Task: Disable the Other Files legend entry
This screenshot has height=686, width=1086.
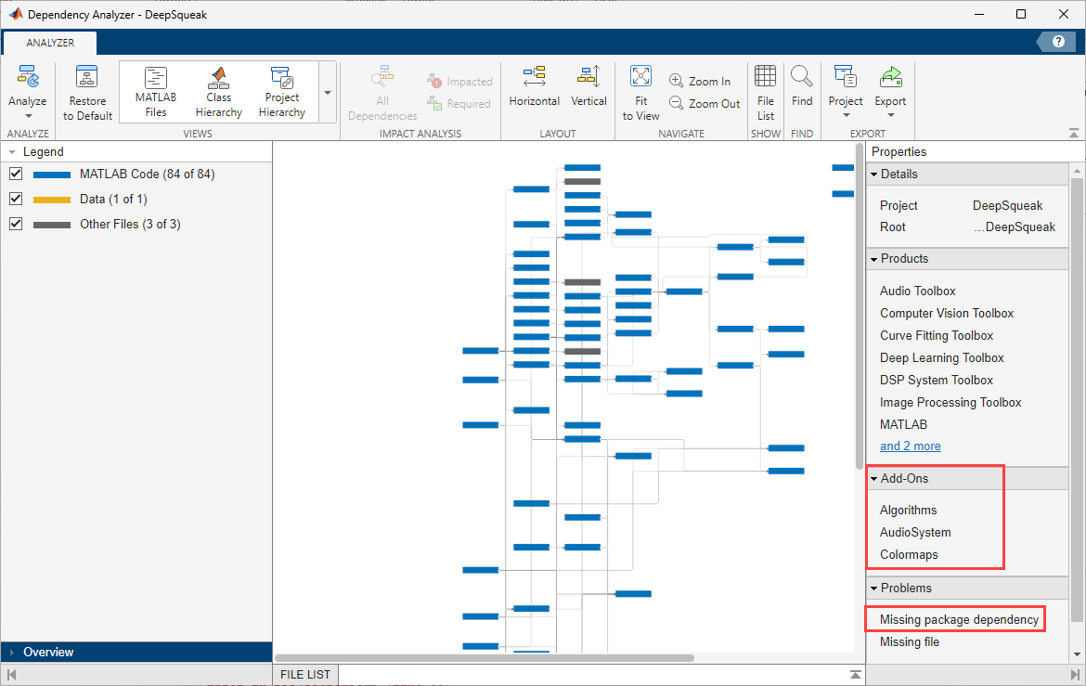Action: tap(16, 224)
